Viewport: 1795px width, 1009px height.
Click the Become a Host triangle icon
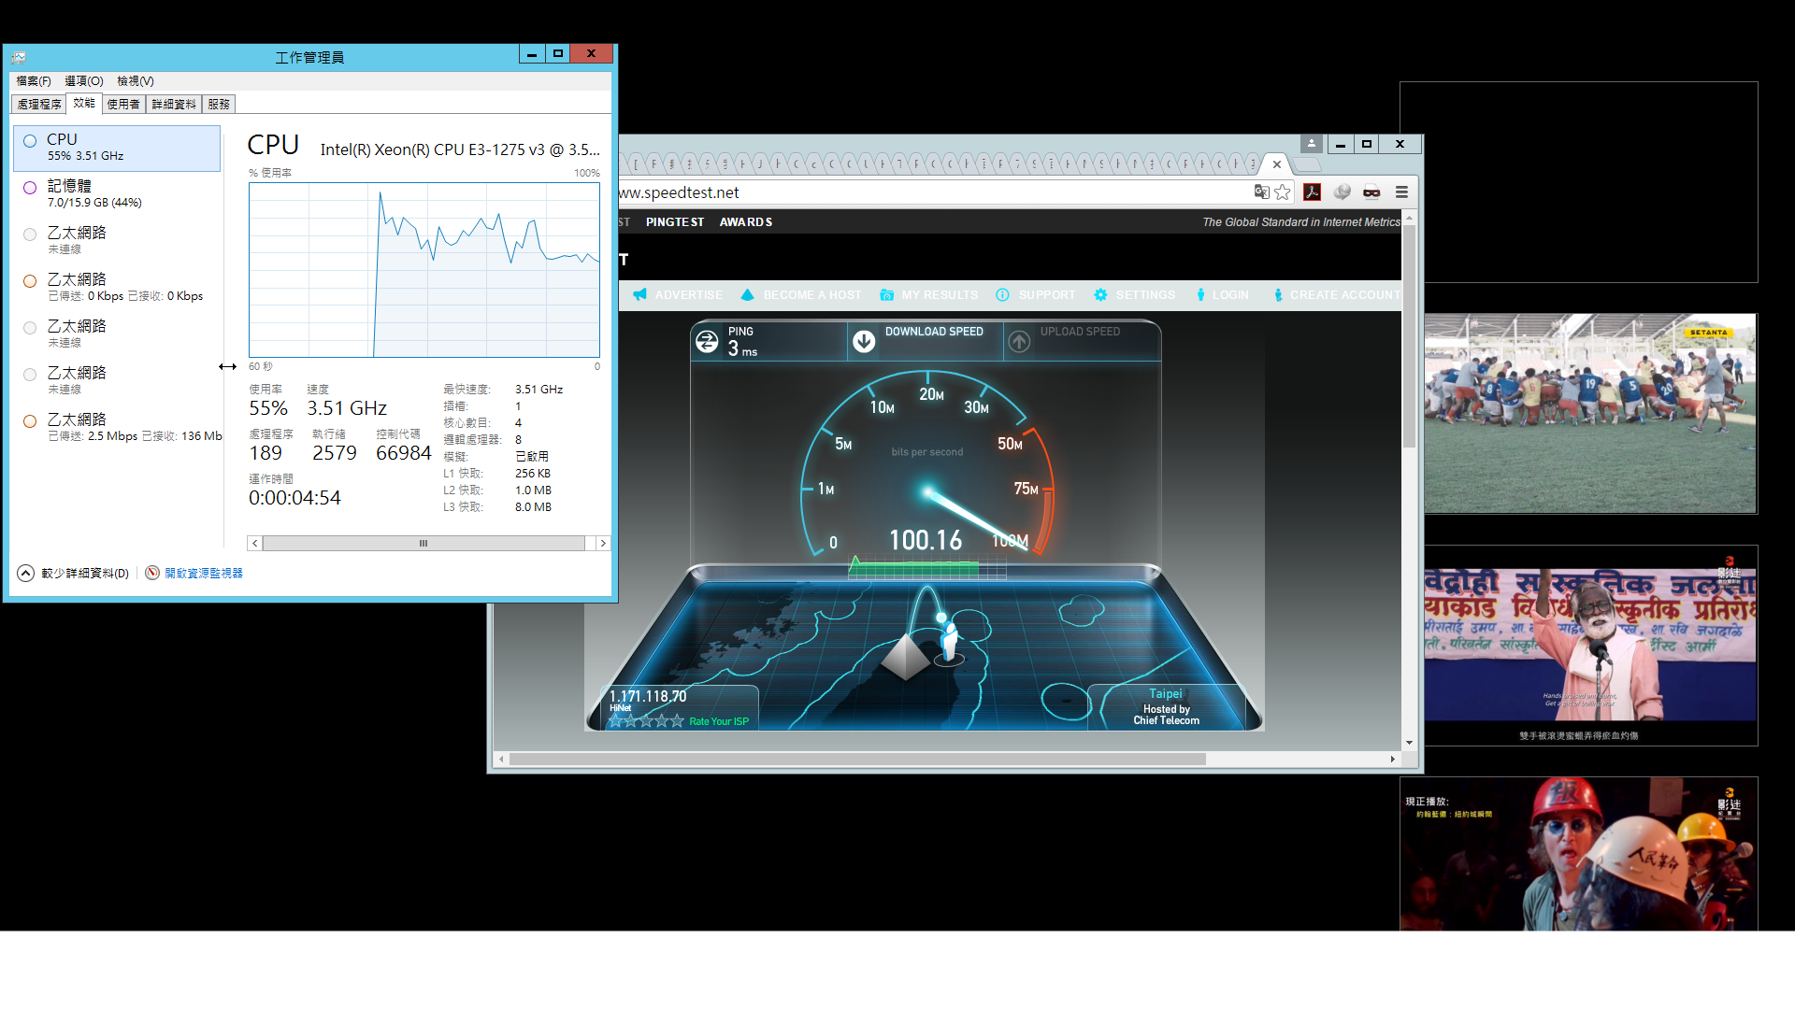747,294
